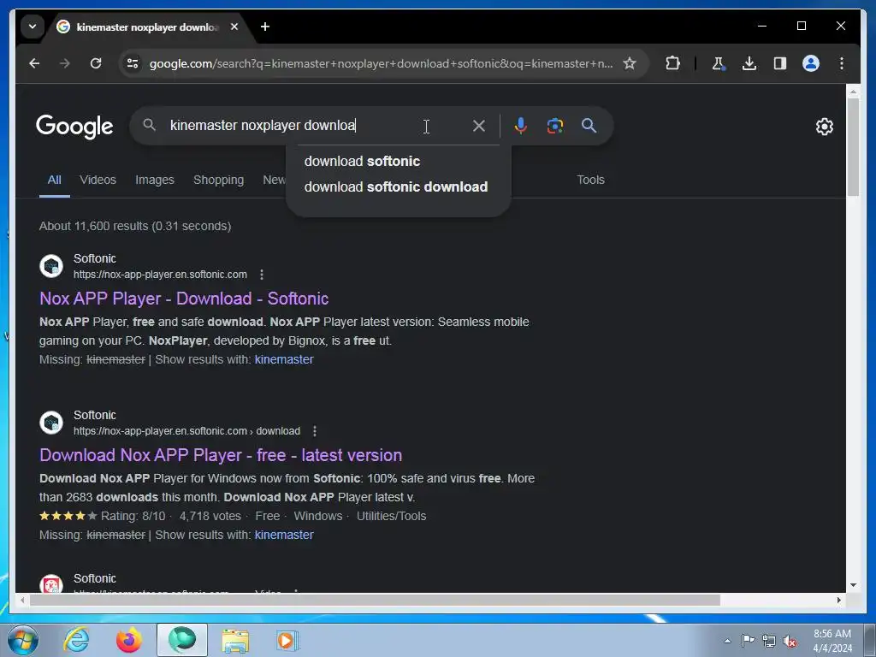Screen dimensions: 876x657
Task: Open more options for second Softonic result
Action: [x=315, y=431]
